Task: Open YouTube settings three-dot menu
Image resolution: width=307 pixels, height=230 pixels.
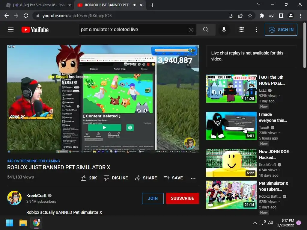Action: (256, 30)
